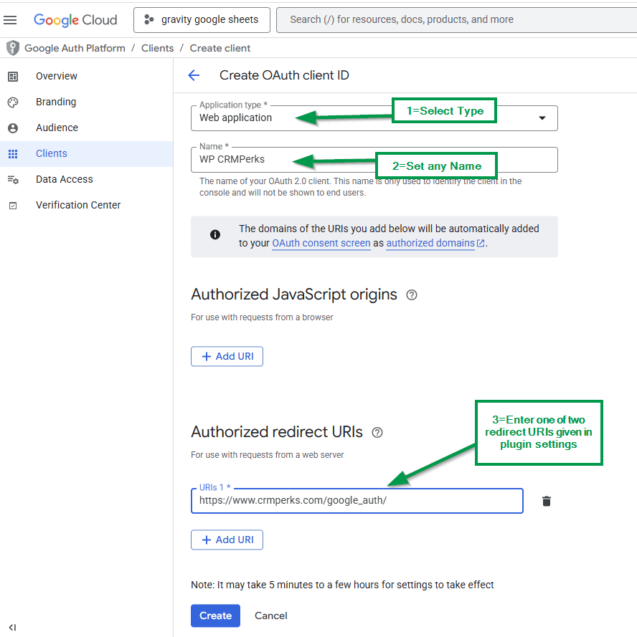Click the Verification Center checkbox icon
637x637 pixels.
pos(13,206)
